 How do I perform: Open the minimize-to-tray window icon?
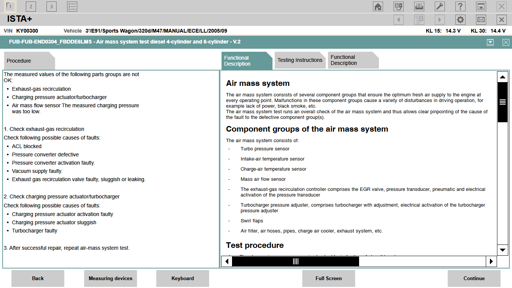click(x=481, y=6)
